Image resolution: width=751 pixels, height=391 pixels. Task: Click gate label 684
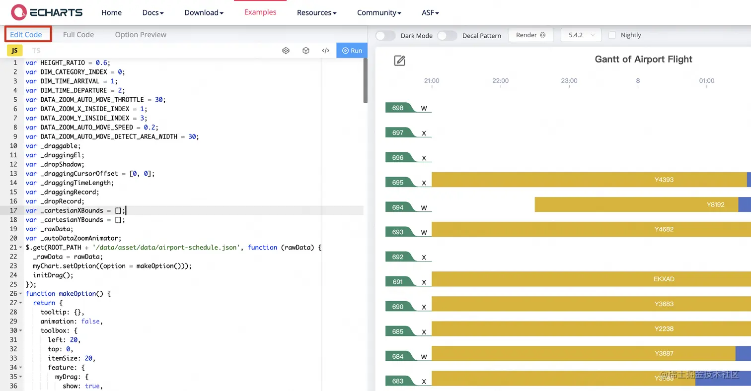point(398,356)
